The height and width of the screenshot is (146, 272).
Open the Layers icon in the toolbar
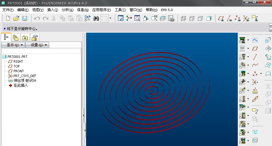click(162, 18)
